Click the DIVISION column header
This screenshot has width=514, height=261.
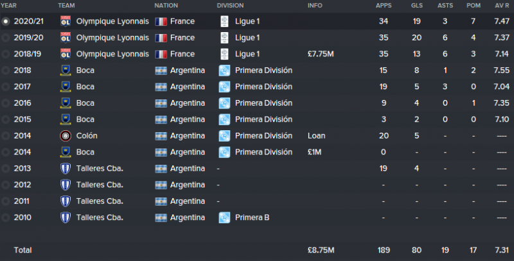point(230,6)
